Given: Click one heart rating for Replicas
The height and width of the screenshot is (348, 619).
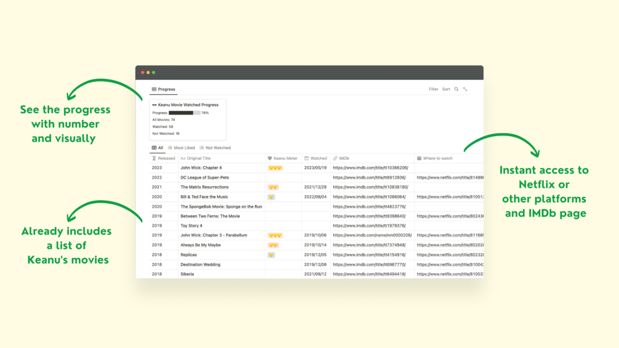Looking at the screenshot, I should pos(271,255).
